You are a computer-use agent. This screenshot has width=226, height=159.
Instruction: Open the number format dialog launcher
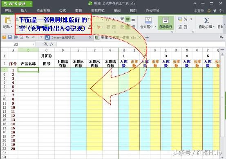pos(193,32)
